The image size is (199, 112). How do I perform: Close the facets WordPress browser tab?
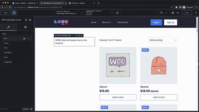tap(37, 3)
